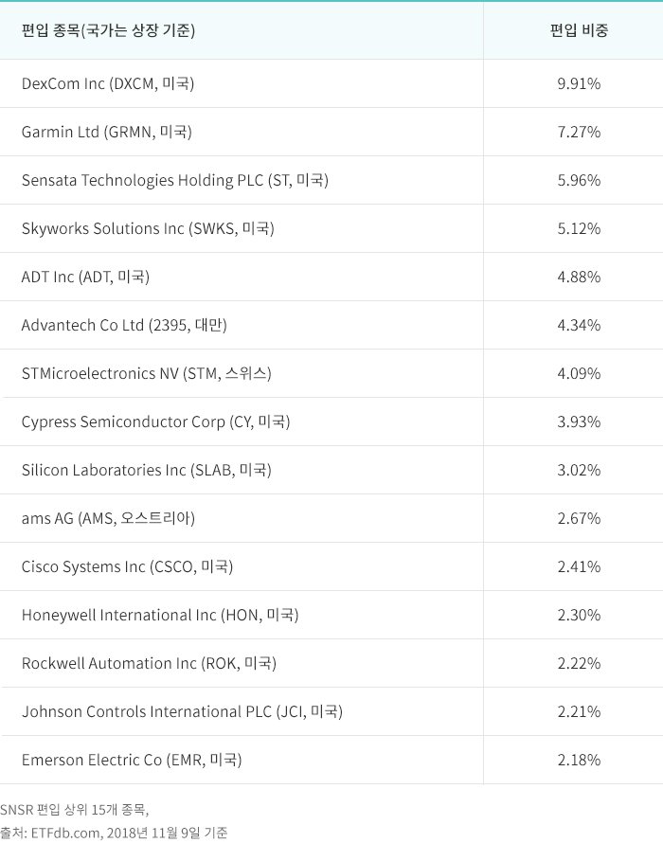This screenshot has width=663, height=843.
Task: Click Rockwell Automation Inc (ROK) entry
Action: coord(149,663)
